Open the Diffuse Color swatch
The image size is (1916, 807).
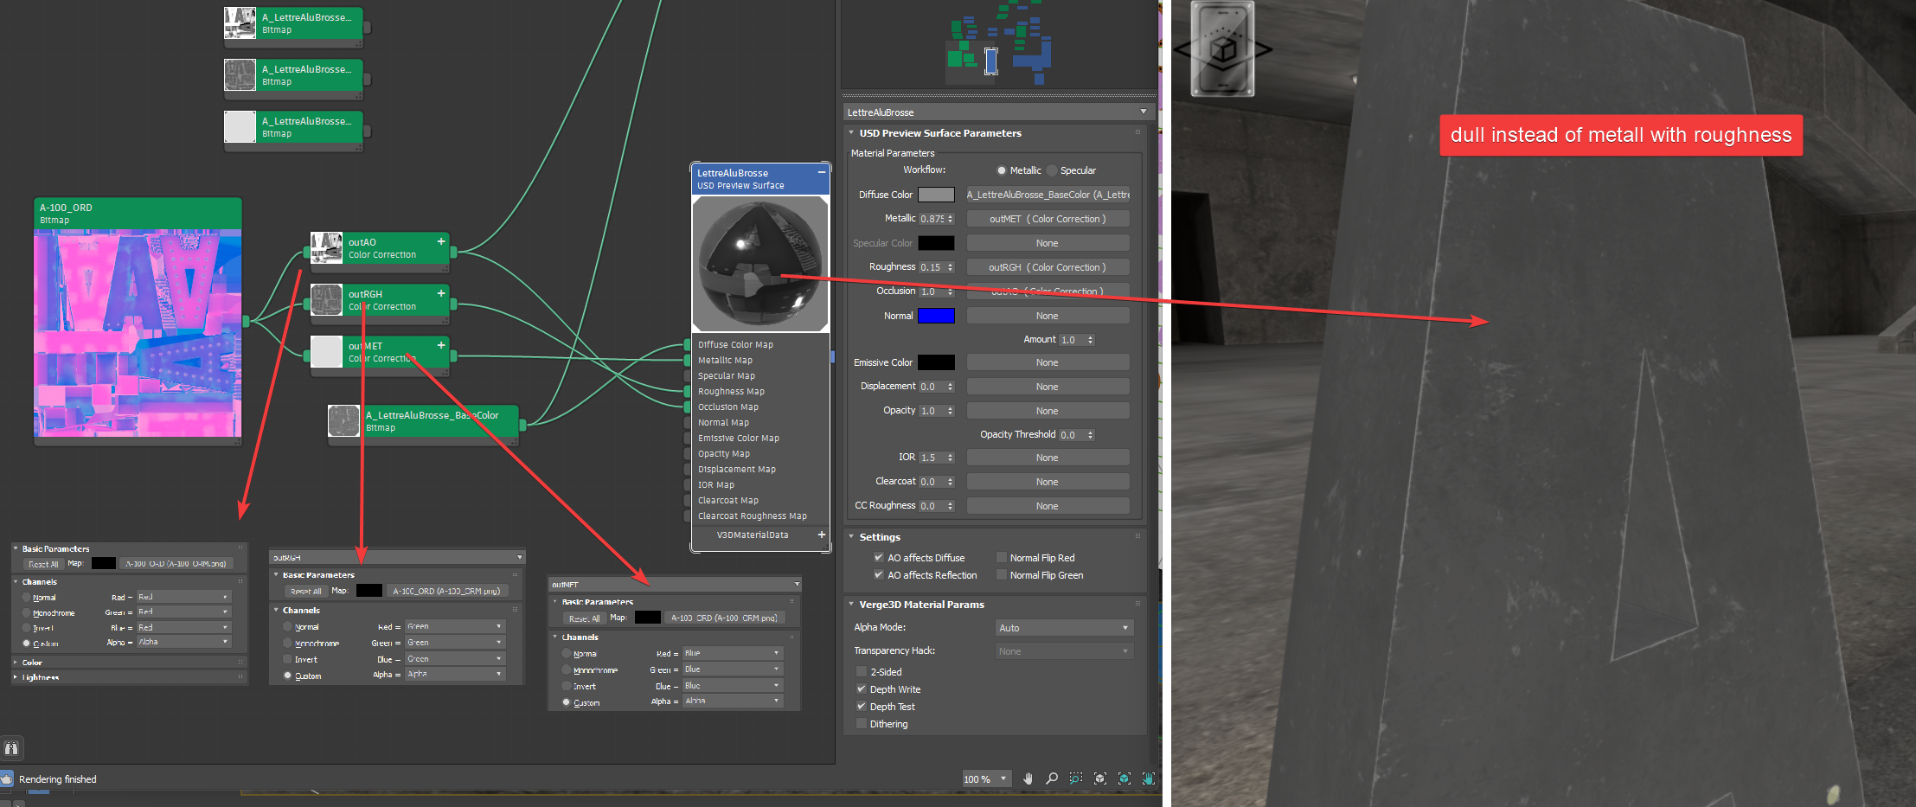click(x=936, y=195)
